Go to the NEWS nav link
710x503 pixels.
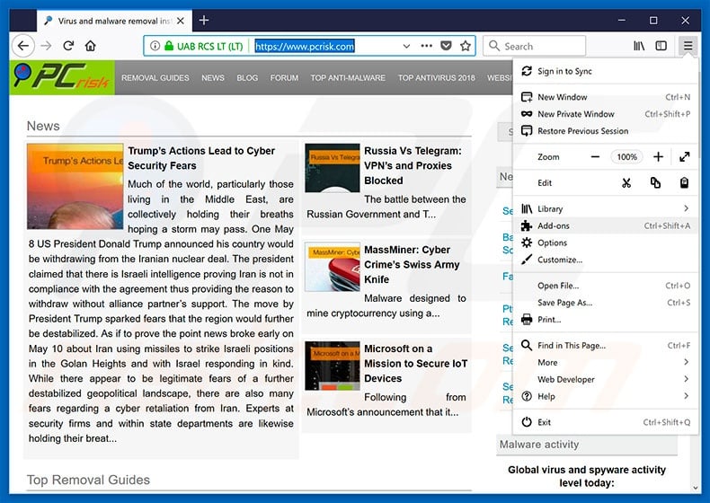(213, 78)
